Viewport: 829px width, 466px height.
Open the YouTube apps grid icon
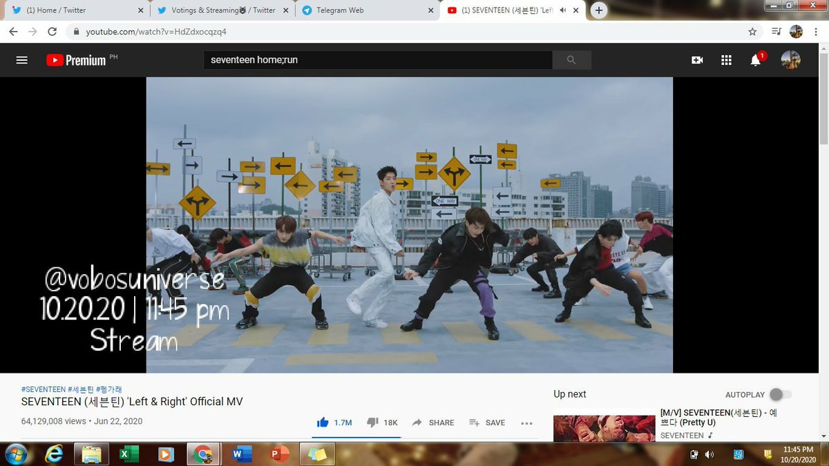click(726, 60)
